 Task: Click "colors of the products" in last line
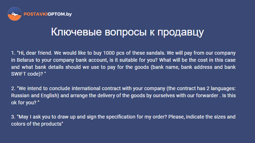point(36,124)
